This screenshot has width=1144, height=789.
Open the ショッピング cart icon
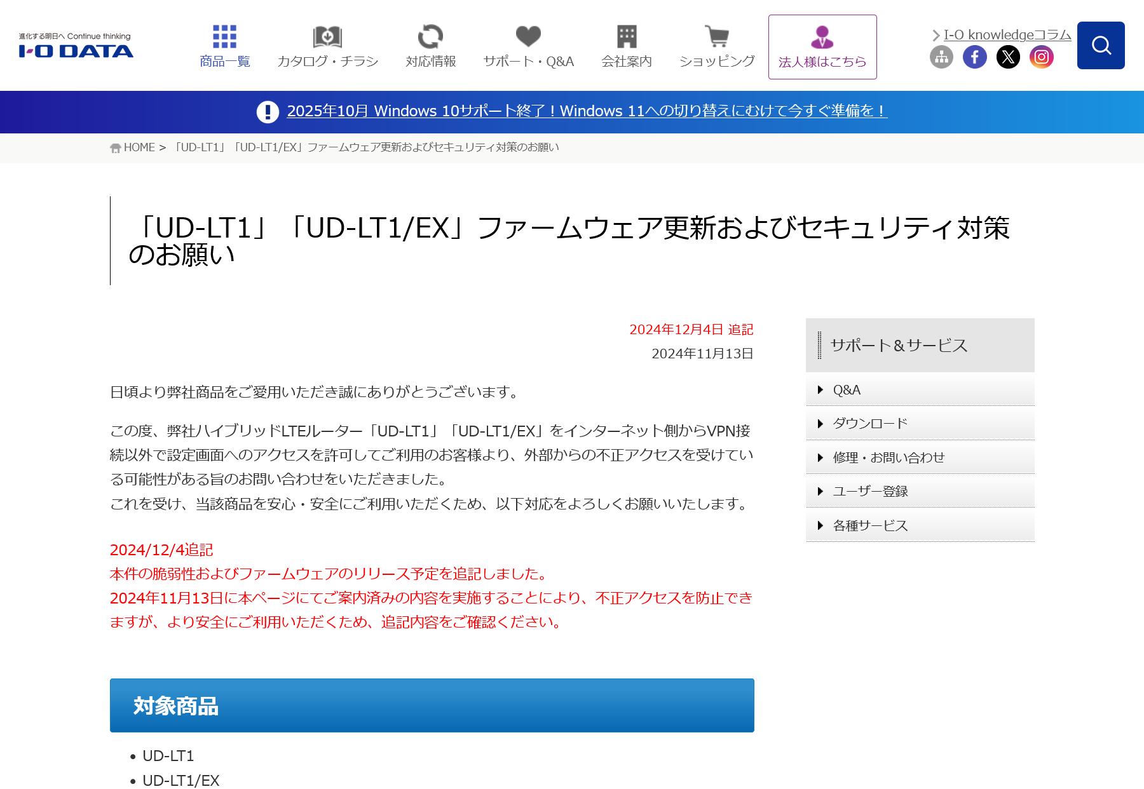[x=717, y=37]
